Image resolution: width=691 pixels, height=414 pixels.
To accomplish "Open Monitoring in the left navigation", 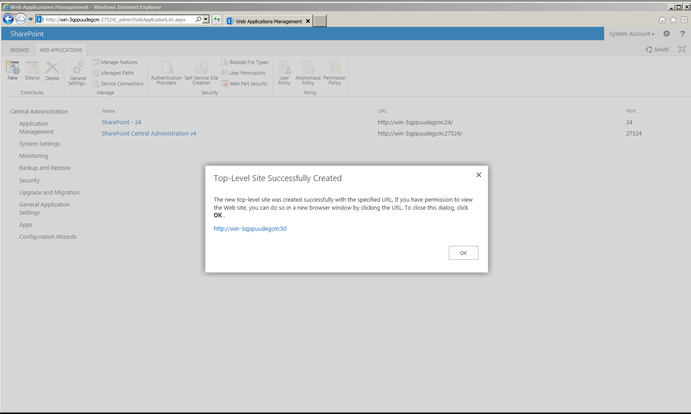I will pos(34,156).
